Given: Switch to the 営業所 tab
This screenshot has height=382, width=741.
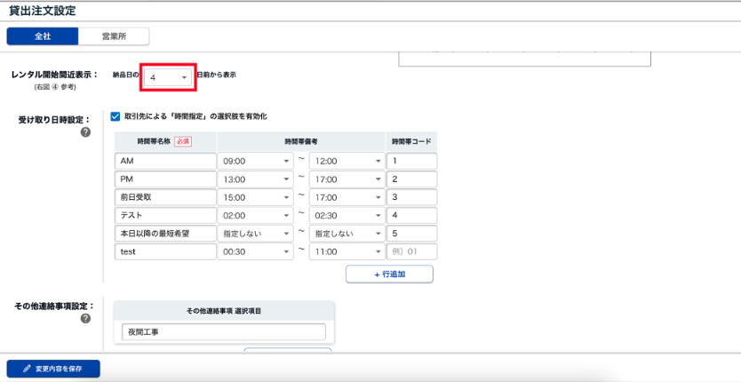Looking at the screenshot, I should 113,36.
